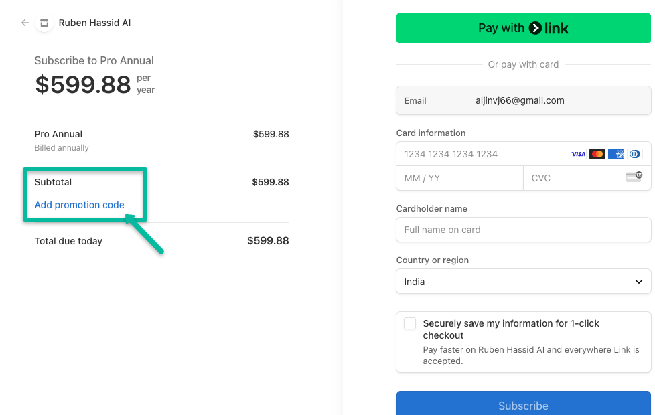
Task: Click the Full name on card field
Action: click(x=523, y=230)
